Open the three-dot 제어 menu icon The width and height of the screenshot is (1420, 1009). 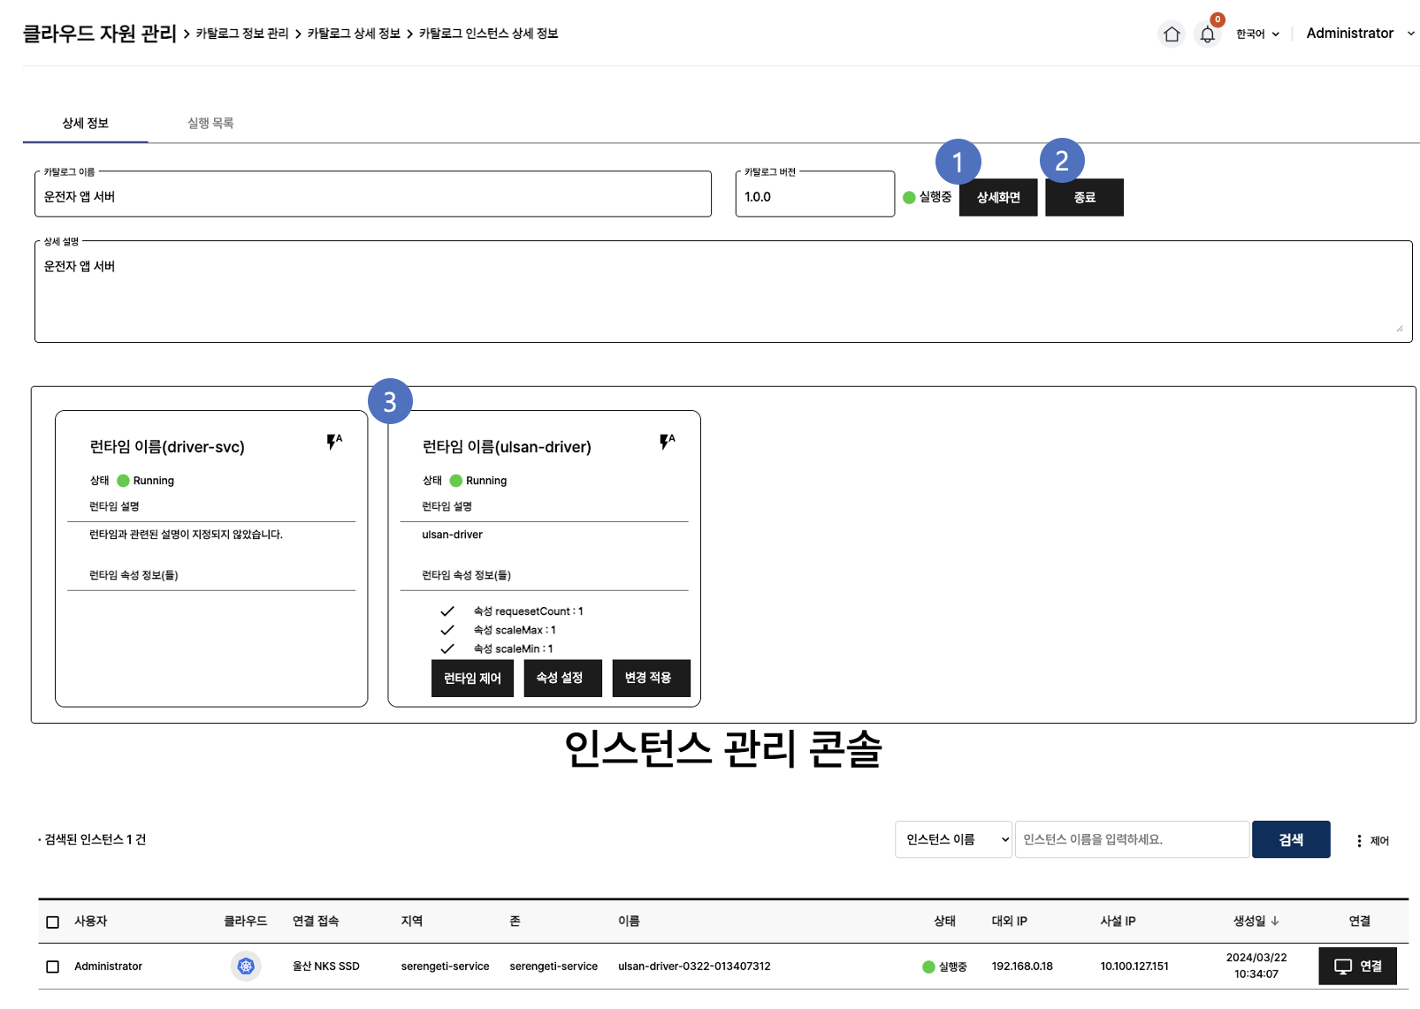[x=1359, y=841]
